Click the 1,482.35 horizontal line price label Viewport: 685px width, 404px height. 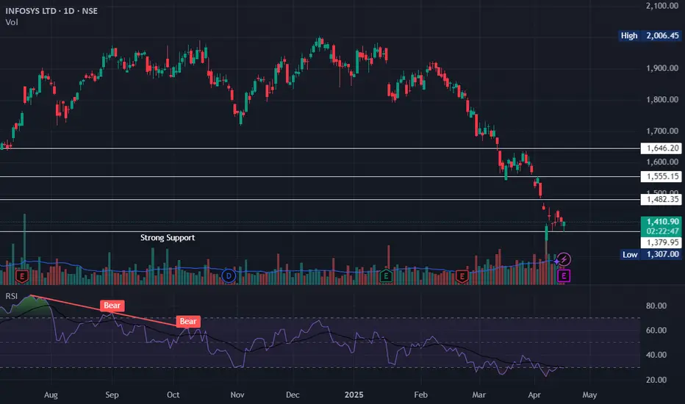(x=661, y=200)
